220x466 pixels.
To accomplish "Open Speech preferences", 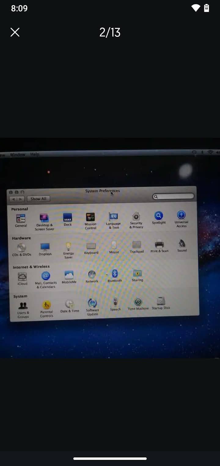I will click(x=115, y=305).
